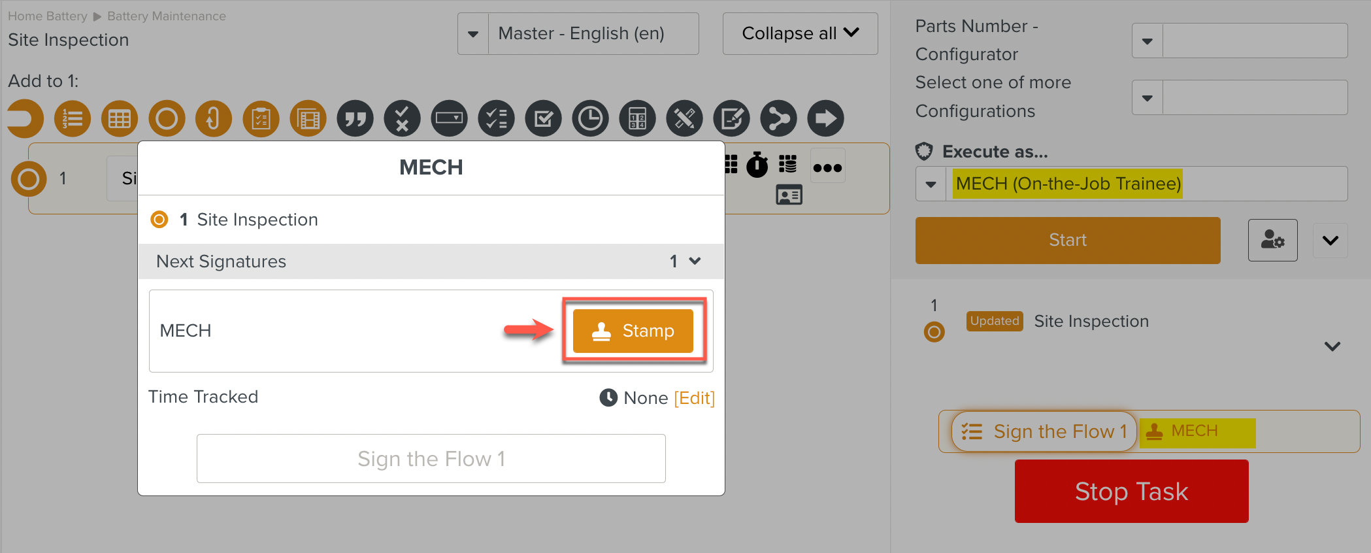Open the stopwatch timer on step 1

coord(757,165)
